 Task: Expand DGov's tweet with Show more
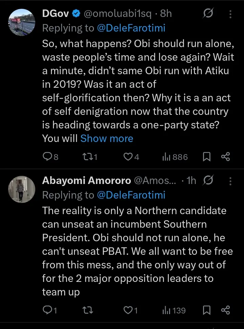pos(107,138)
